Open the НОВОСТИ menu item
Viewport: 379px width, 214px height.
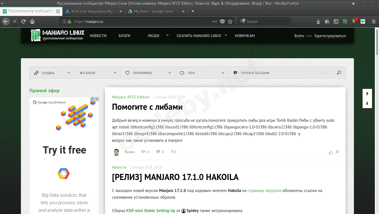click(x=98, y=35)
